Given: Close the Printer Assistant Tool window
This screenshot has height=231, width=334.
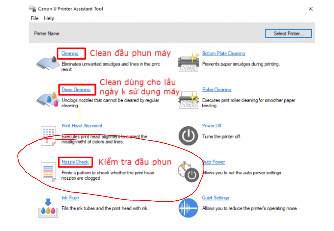Looking at the screenshot, I should 310,9.
